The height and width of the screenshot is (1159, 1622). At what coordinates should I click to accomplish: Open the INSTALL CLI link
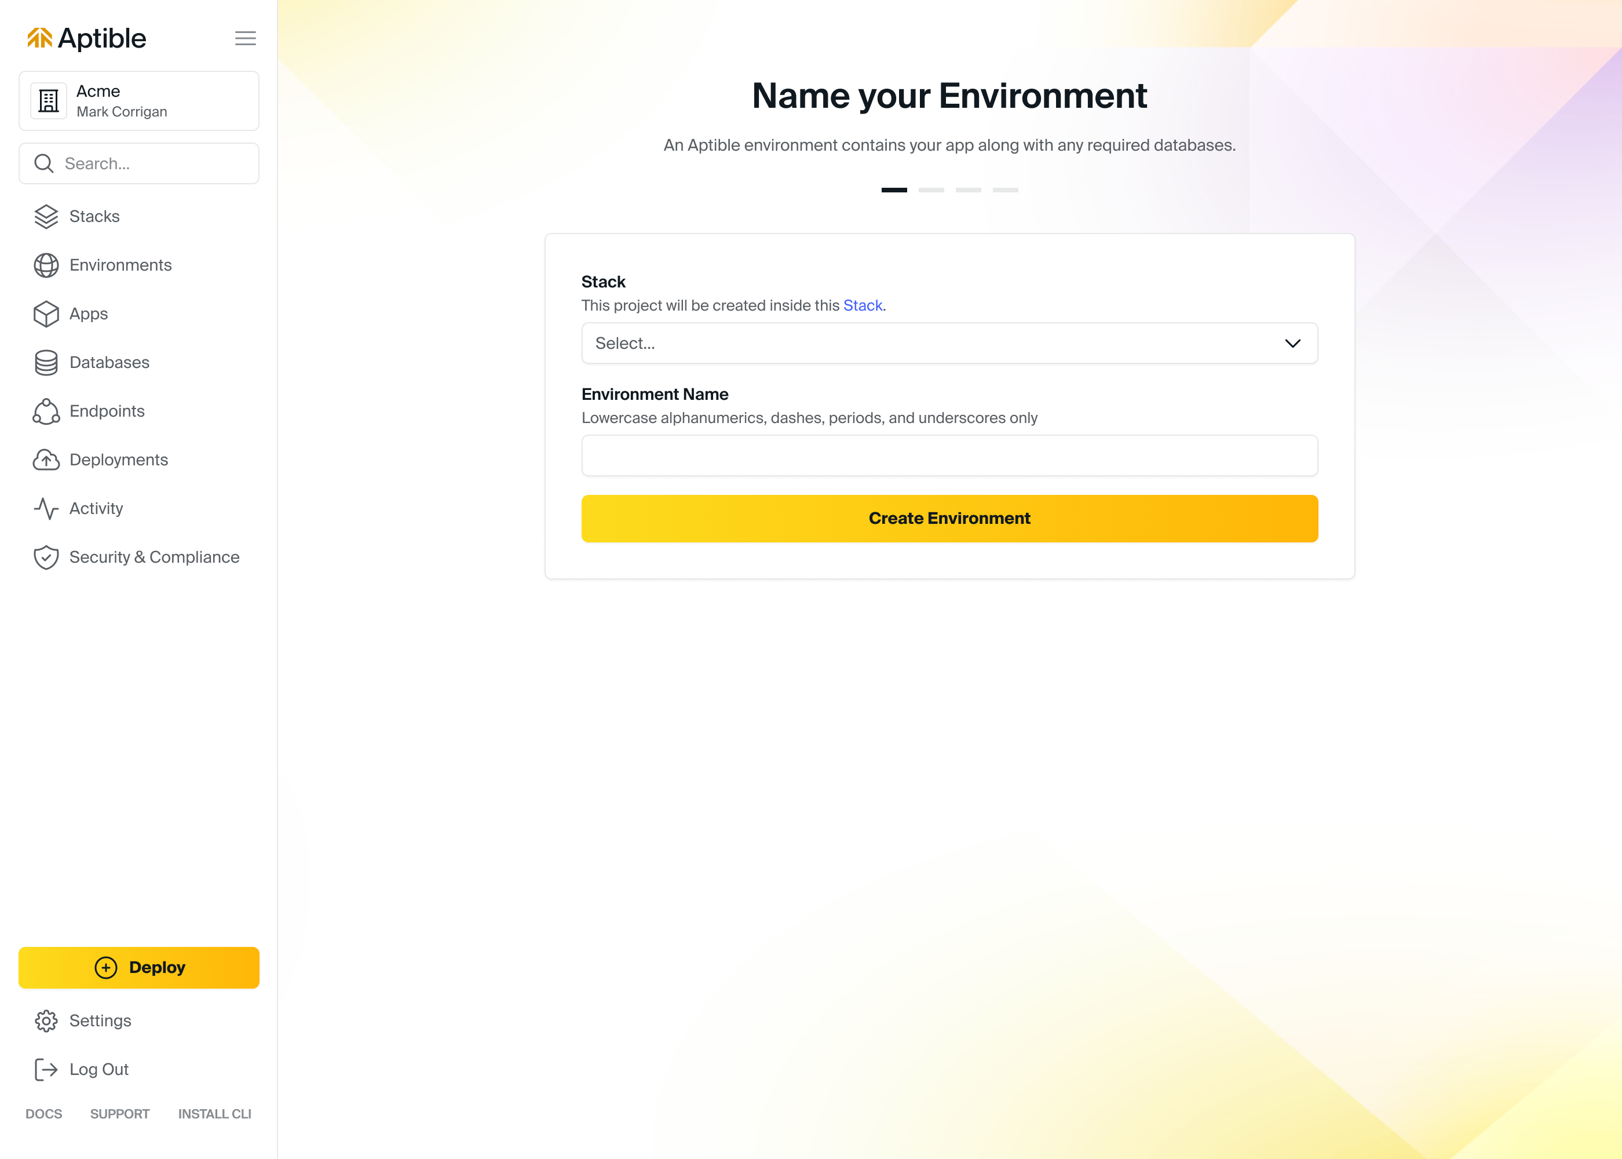pyautogui.click(x=215, y=1114)
